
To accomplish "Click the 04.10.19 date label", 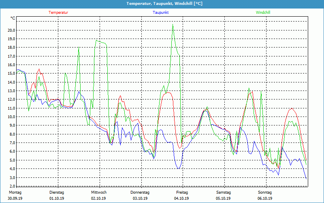I will point(181,199).
